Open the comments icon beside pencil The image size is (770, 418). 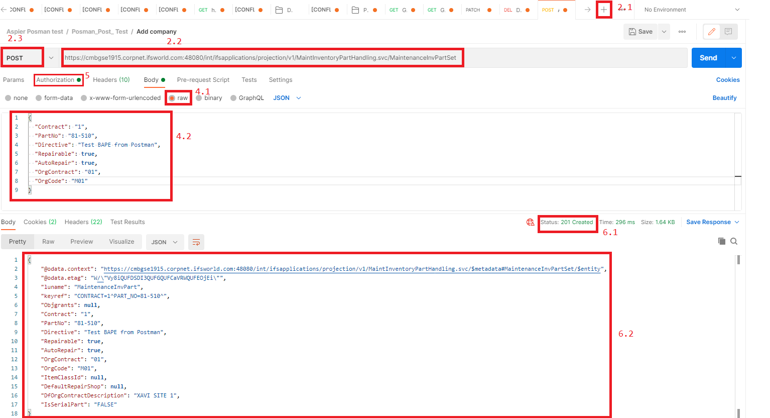click(x=728, y=32)
